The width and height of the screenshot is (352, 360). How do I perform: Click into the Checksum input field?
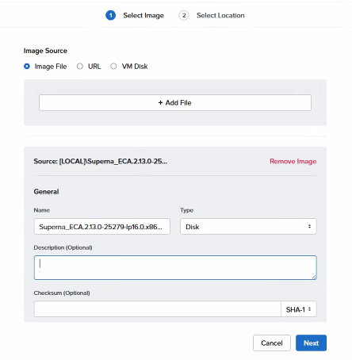[x=158, y=309]
